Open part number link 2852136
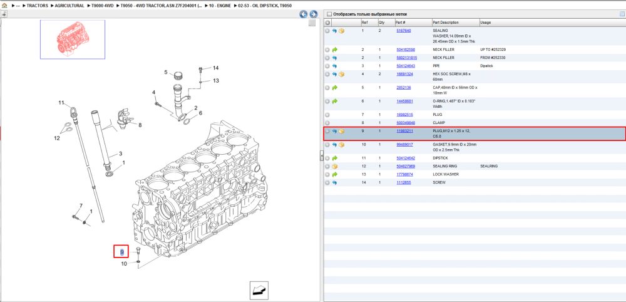This screenshot has height=302, width=626. [x=403, y=87]
